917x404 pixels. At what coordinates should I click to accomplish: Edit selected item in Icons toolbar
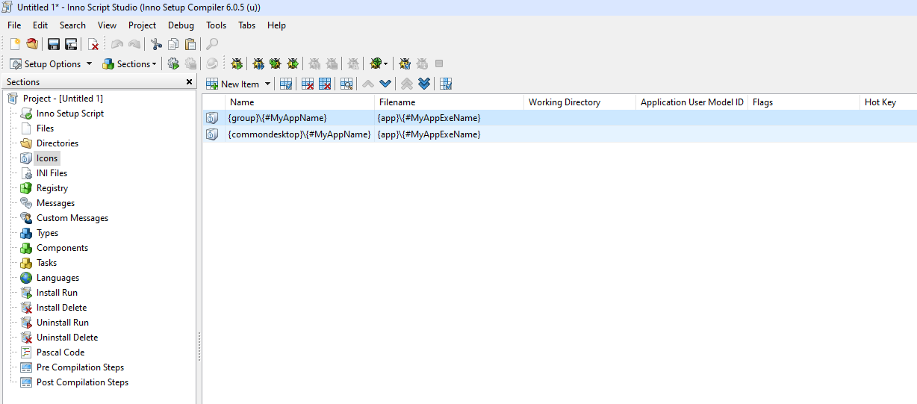coord(286,84)
